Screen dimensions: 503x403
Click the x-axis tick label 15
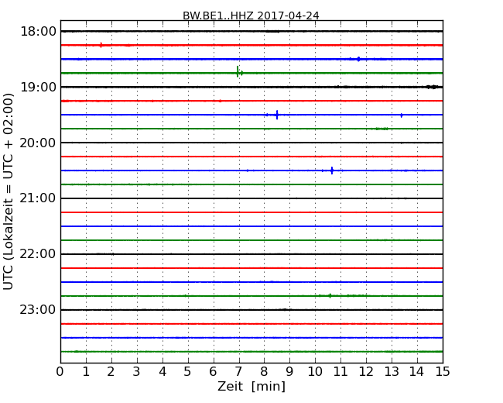pos(443,372)
